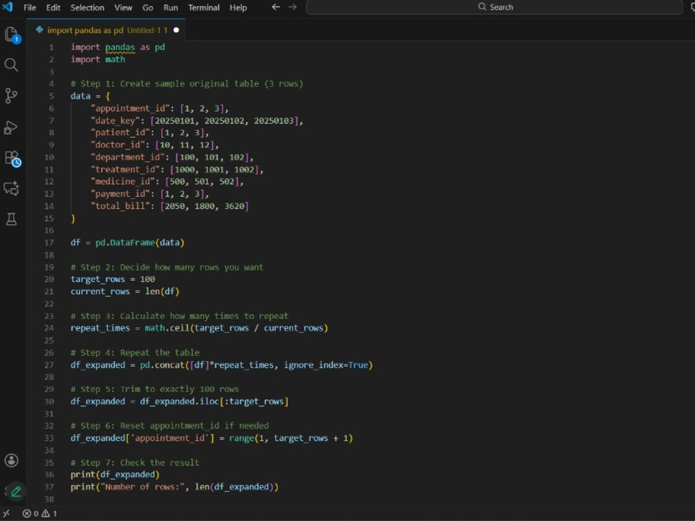Open the View menu

(x=123, y=8)
